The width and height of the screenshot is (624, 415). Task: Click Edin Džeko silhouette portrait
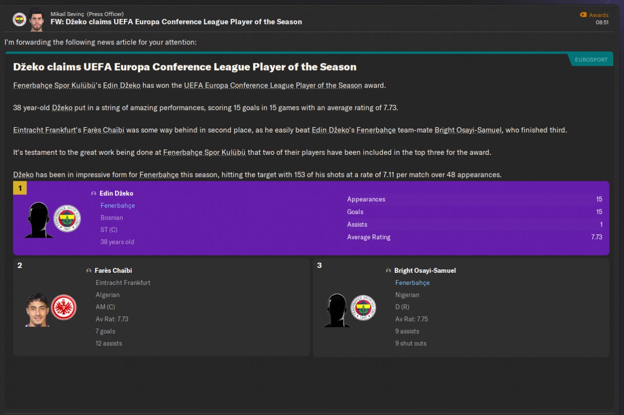tap(39, 220)
